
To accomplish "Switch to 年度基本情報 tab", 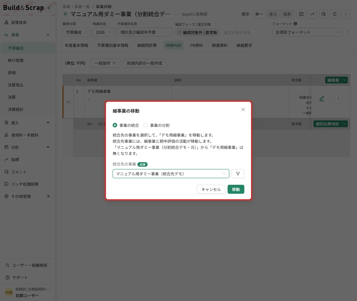I will click(x=76, y=45).
